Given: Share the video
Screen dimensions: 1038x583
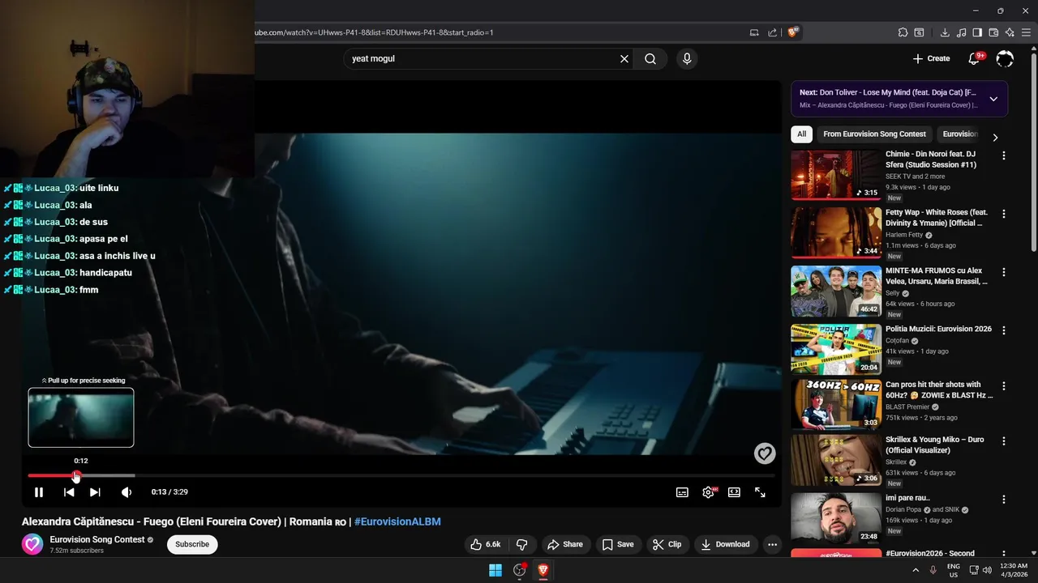Looking at the screenshot, I should click(x=565, y=544).
